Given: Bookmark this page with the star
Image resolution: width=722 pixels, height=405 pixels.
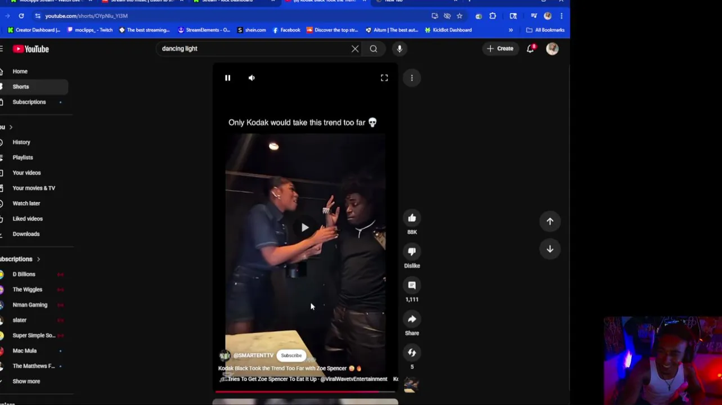Looking at the screenshot, I should [x=459, y=16].
